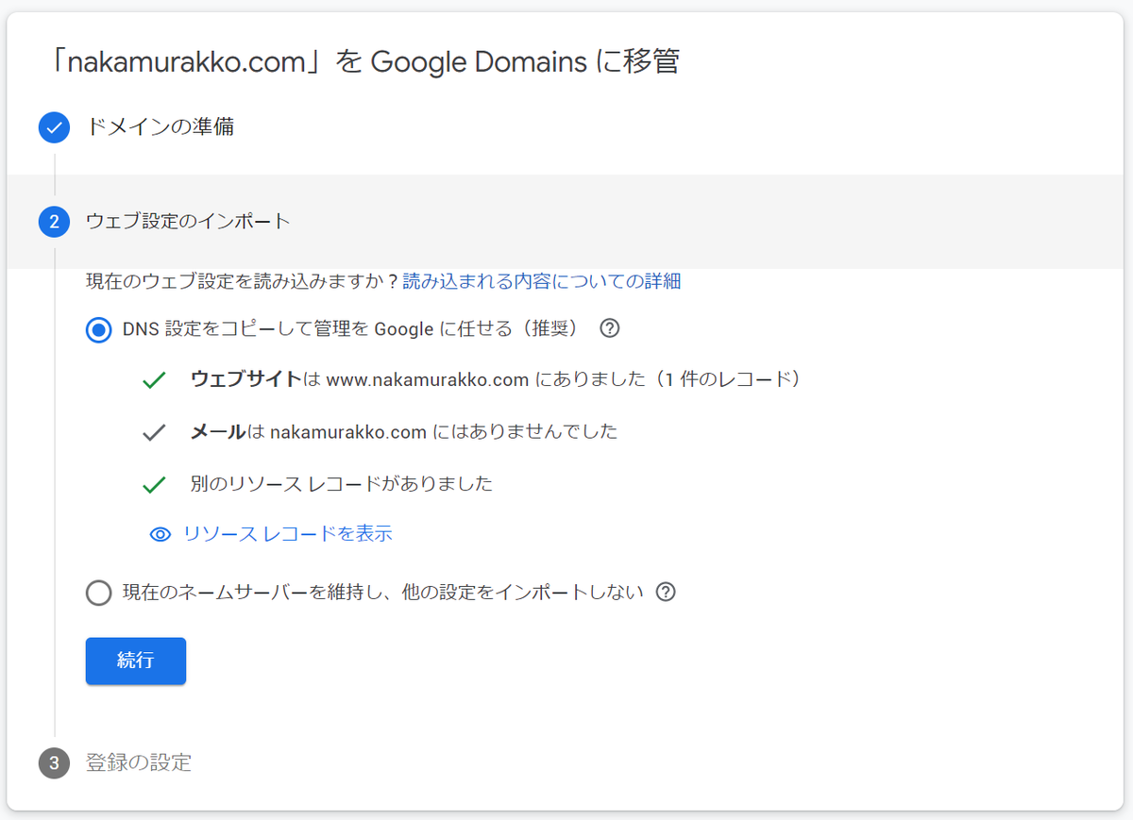Click the completed step checkmark for ドメインの準備
The width and height of the screenshot is (1133, 820).
pyautogui.click(x=55, y=127)
